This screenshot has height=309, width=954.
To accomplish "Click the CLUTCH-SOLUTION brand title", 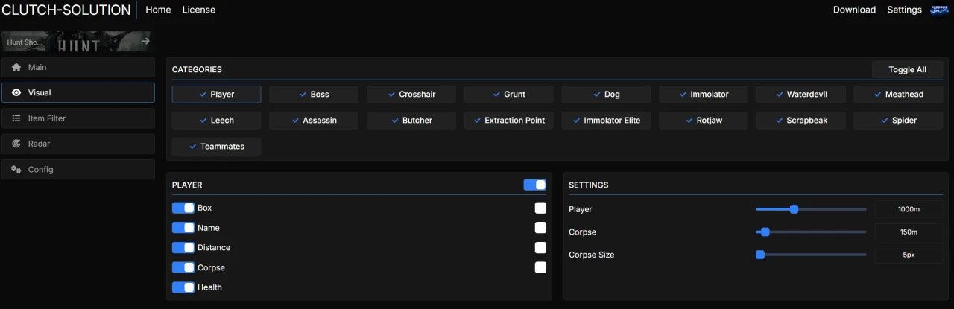I will (x=66, y=10).
